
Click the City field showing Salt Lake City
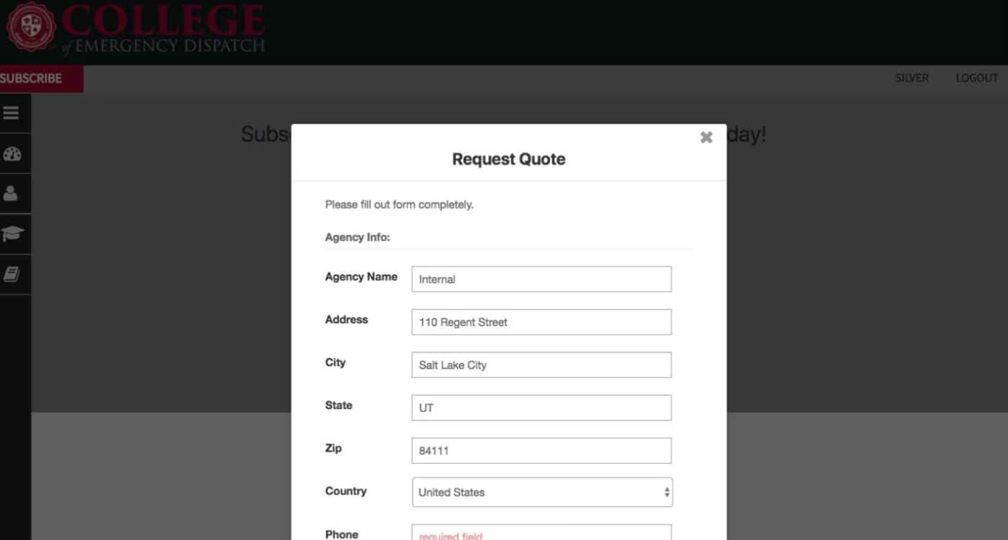coord(541,365)
